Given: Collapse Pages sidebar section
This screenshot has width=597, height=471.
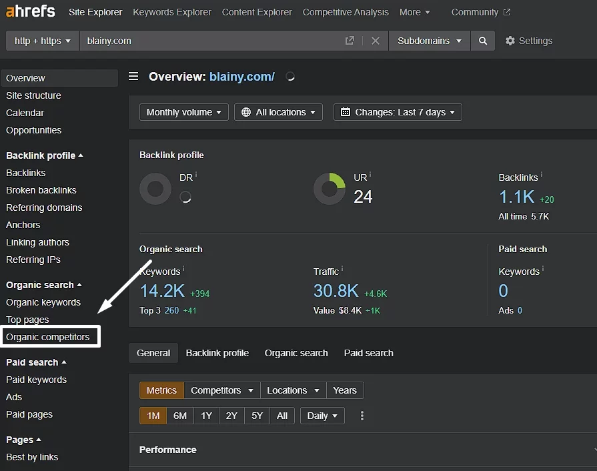Looking at the screenshot, I should click(23, 440).
